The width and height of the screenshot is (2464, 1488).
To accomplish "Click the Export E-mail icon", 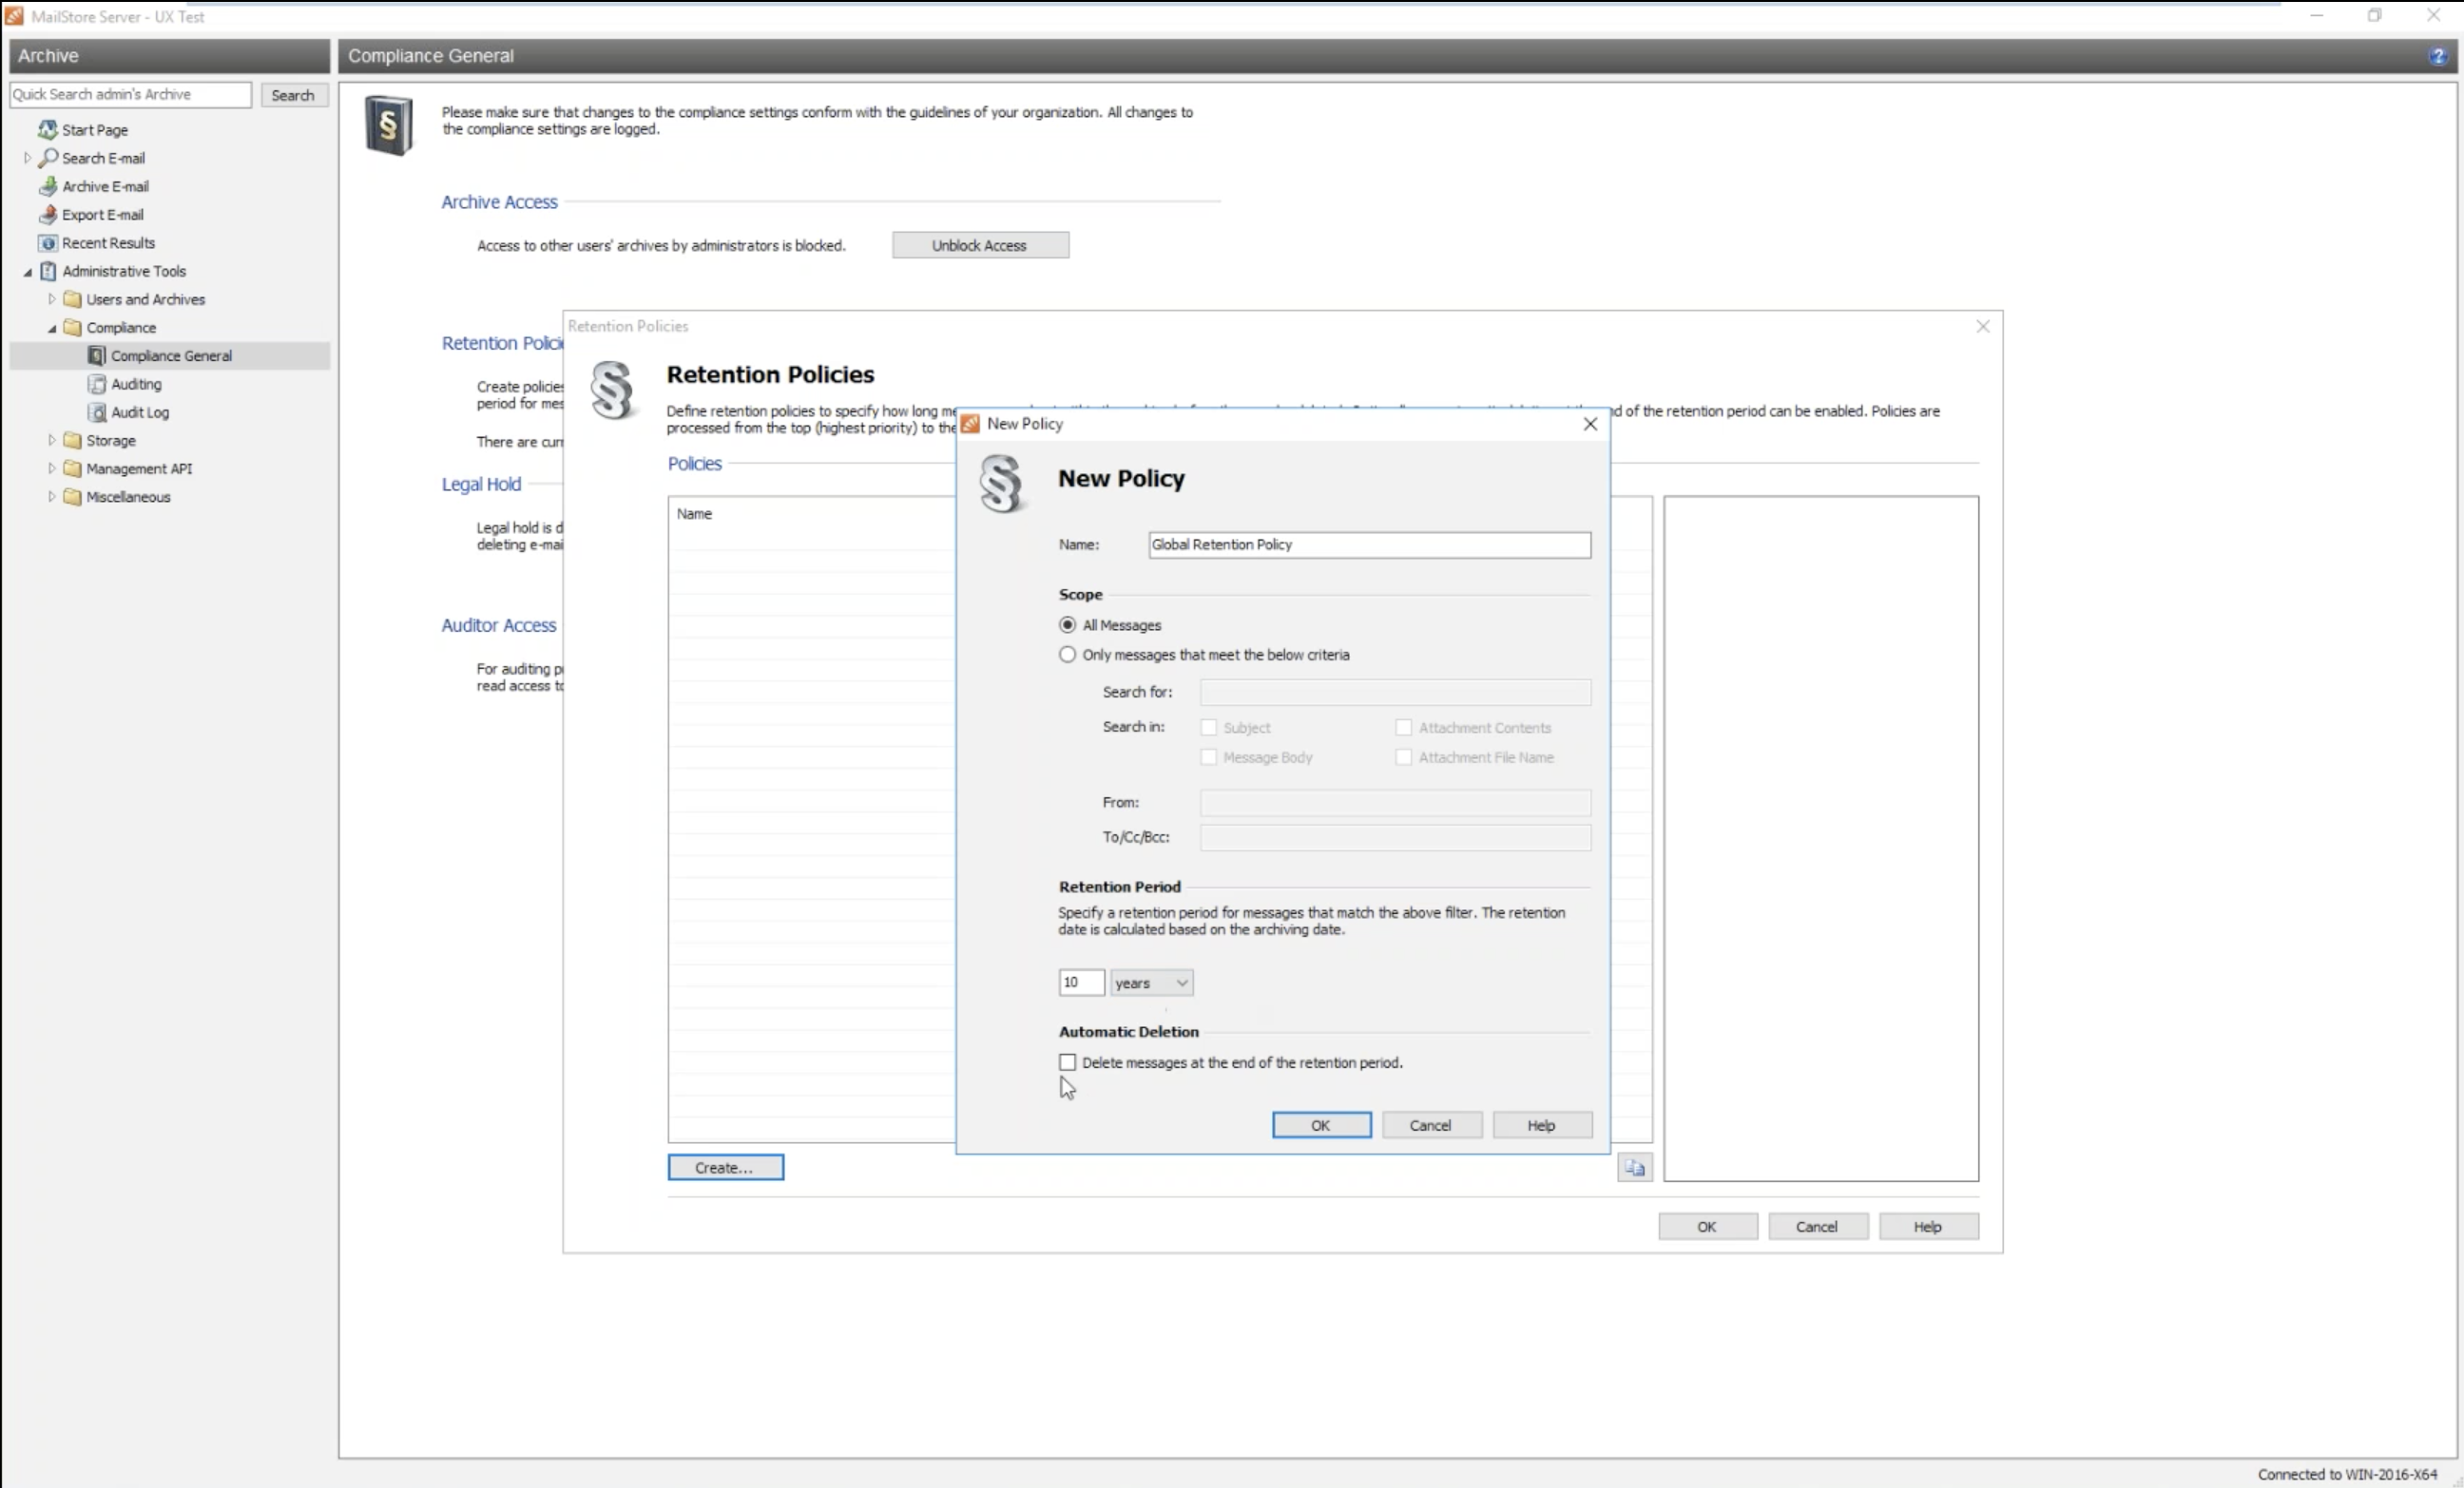I will (x=47, y=214).
